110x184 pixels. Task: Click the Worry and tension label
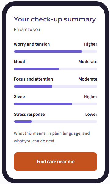[x=32, y=44]
